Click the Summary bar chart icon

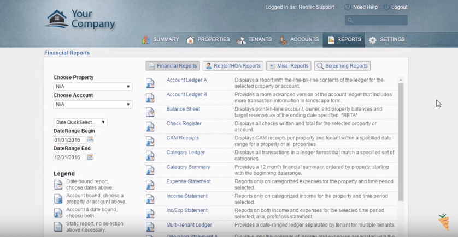145,40
